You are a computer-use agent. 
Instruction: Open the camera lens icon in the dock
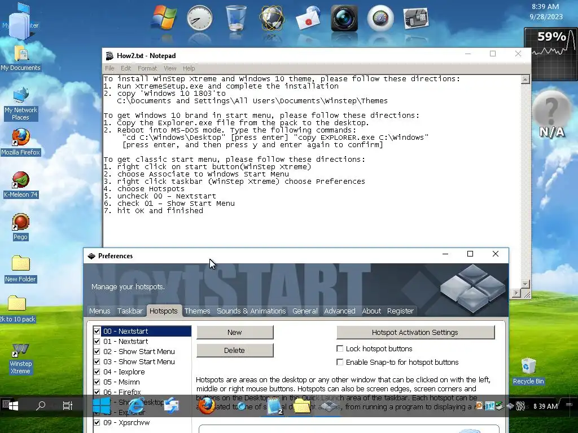coord(344,18)
